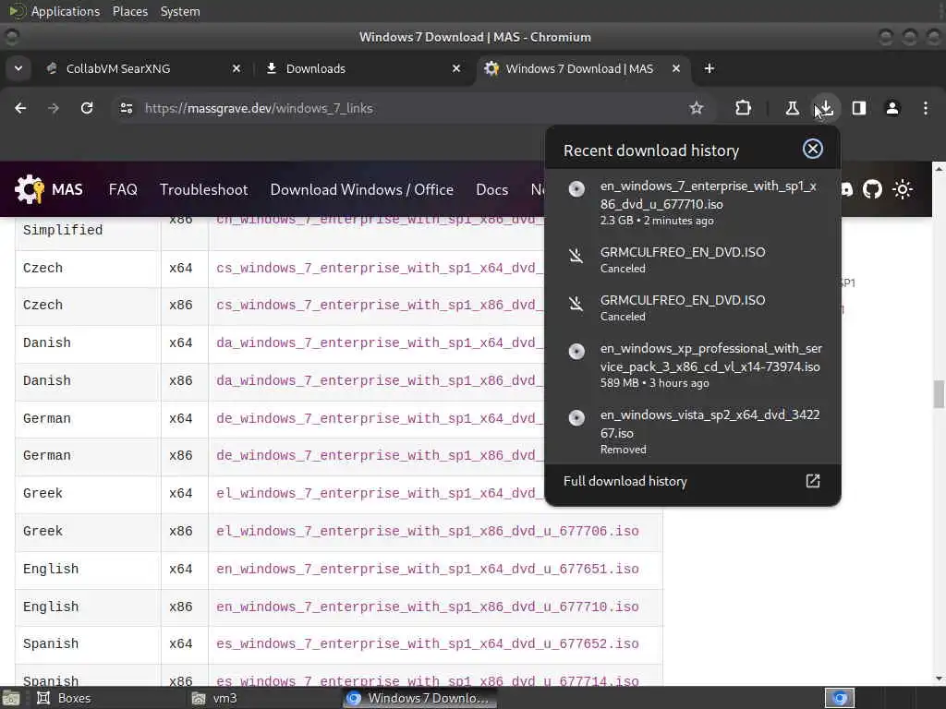Select the Windows 7 Downlo... taskbar button
946x709 pixels.
(419, 698)
